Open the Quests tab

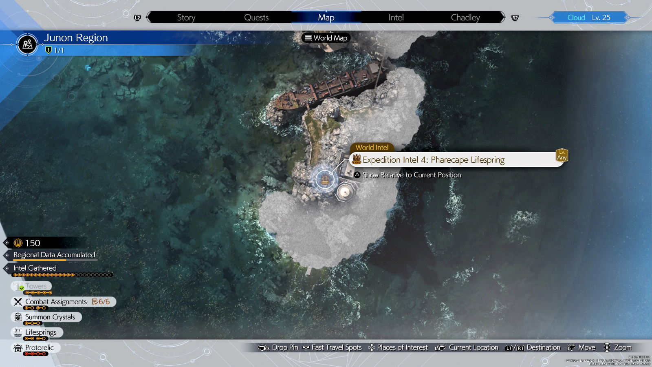pyautogui.click(x=256, y=18)
